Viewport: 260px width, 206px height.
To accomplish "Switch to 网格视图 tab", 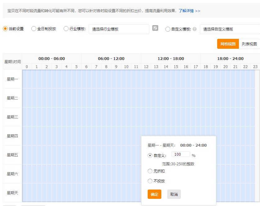I will point(228,44).
